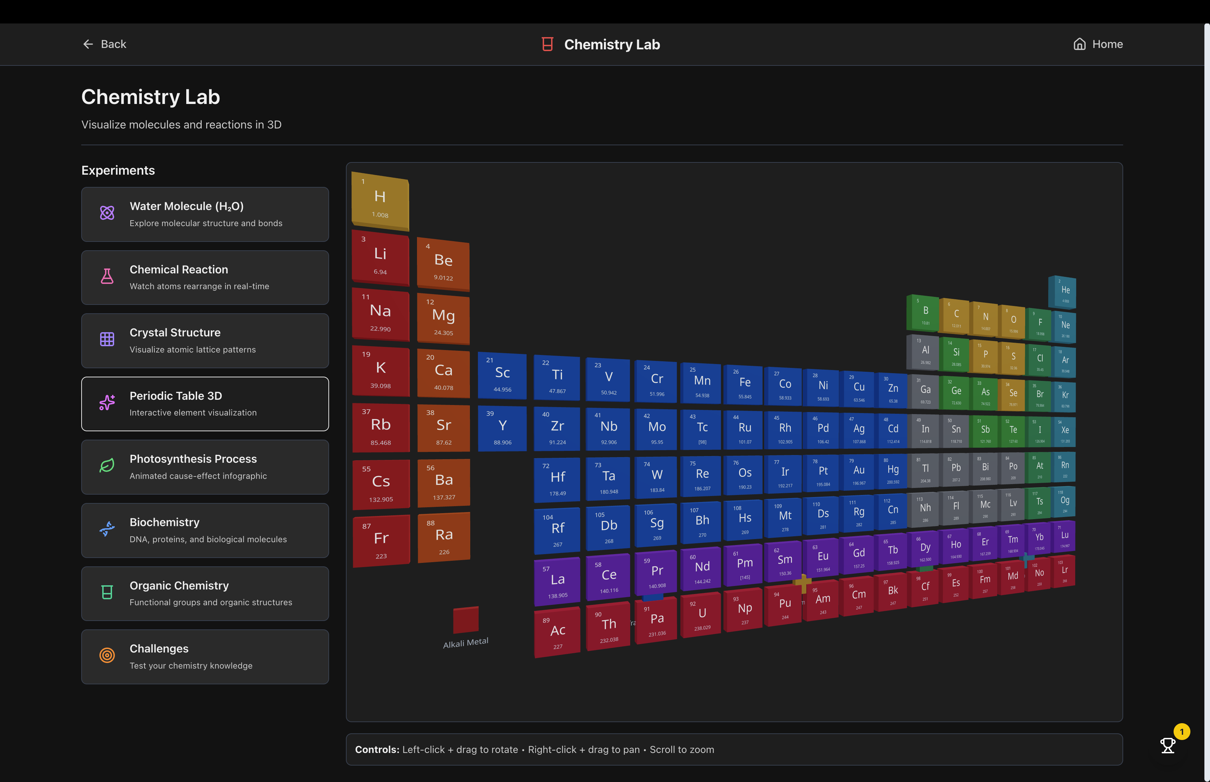This screenshot has width=1210, height=782.
Task: Click the atom icon beside Water Molecule
Action: coord(107,213)
